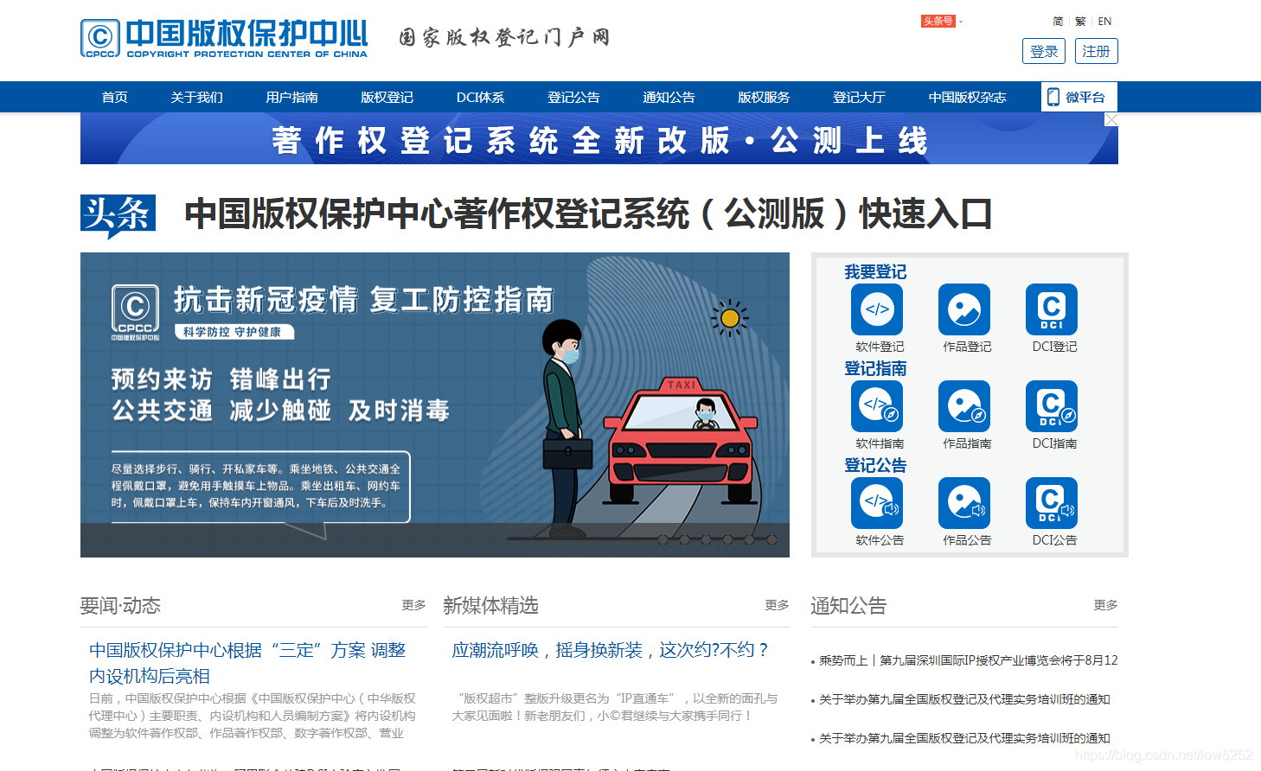Open the DCI体系 menu item
This screenshot has height=771, width=1261.
tap(480, 97)
